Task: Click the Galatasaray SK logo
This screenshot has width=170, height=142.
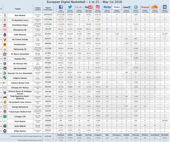Action: tap(5, 49)
